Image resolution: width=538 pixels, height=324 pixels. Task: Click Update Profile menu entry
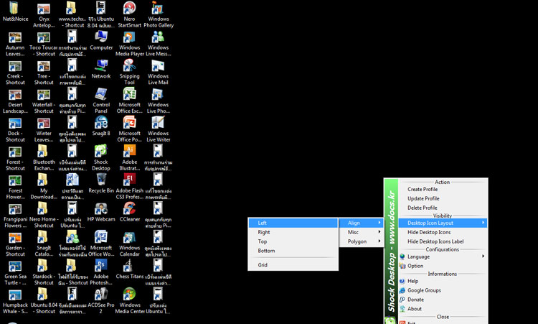pyautogui.click(x=443, y=198)
